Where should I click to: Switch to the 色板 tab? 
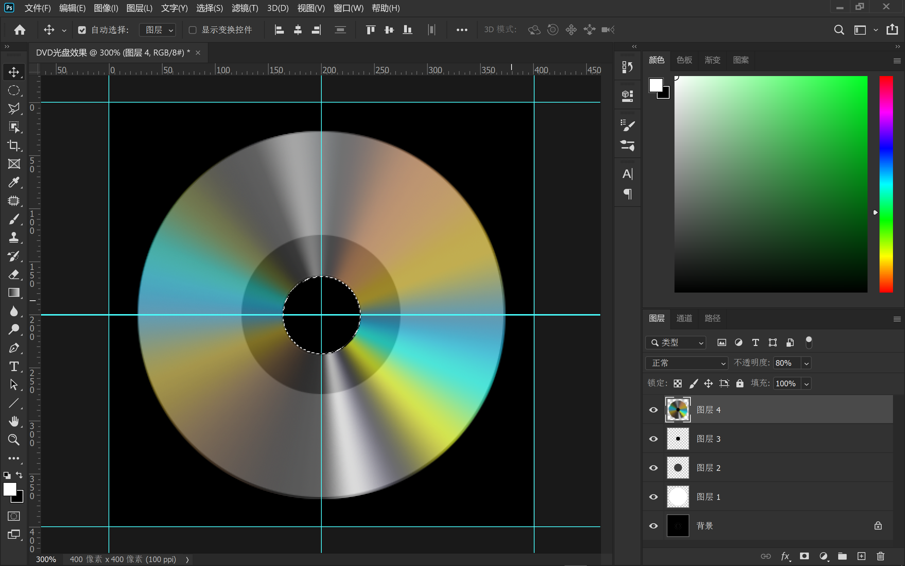pyautogui.click(x=684, y=60)
